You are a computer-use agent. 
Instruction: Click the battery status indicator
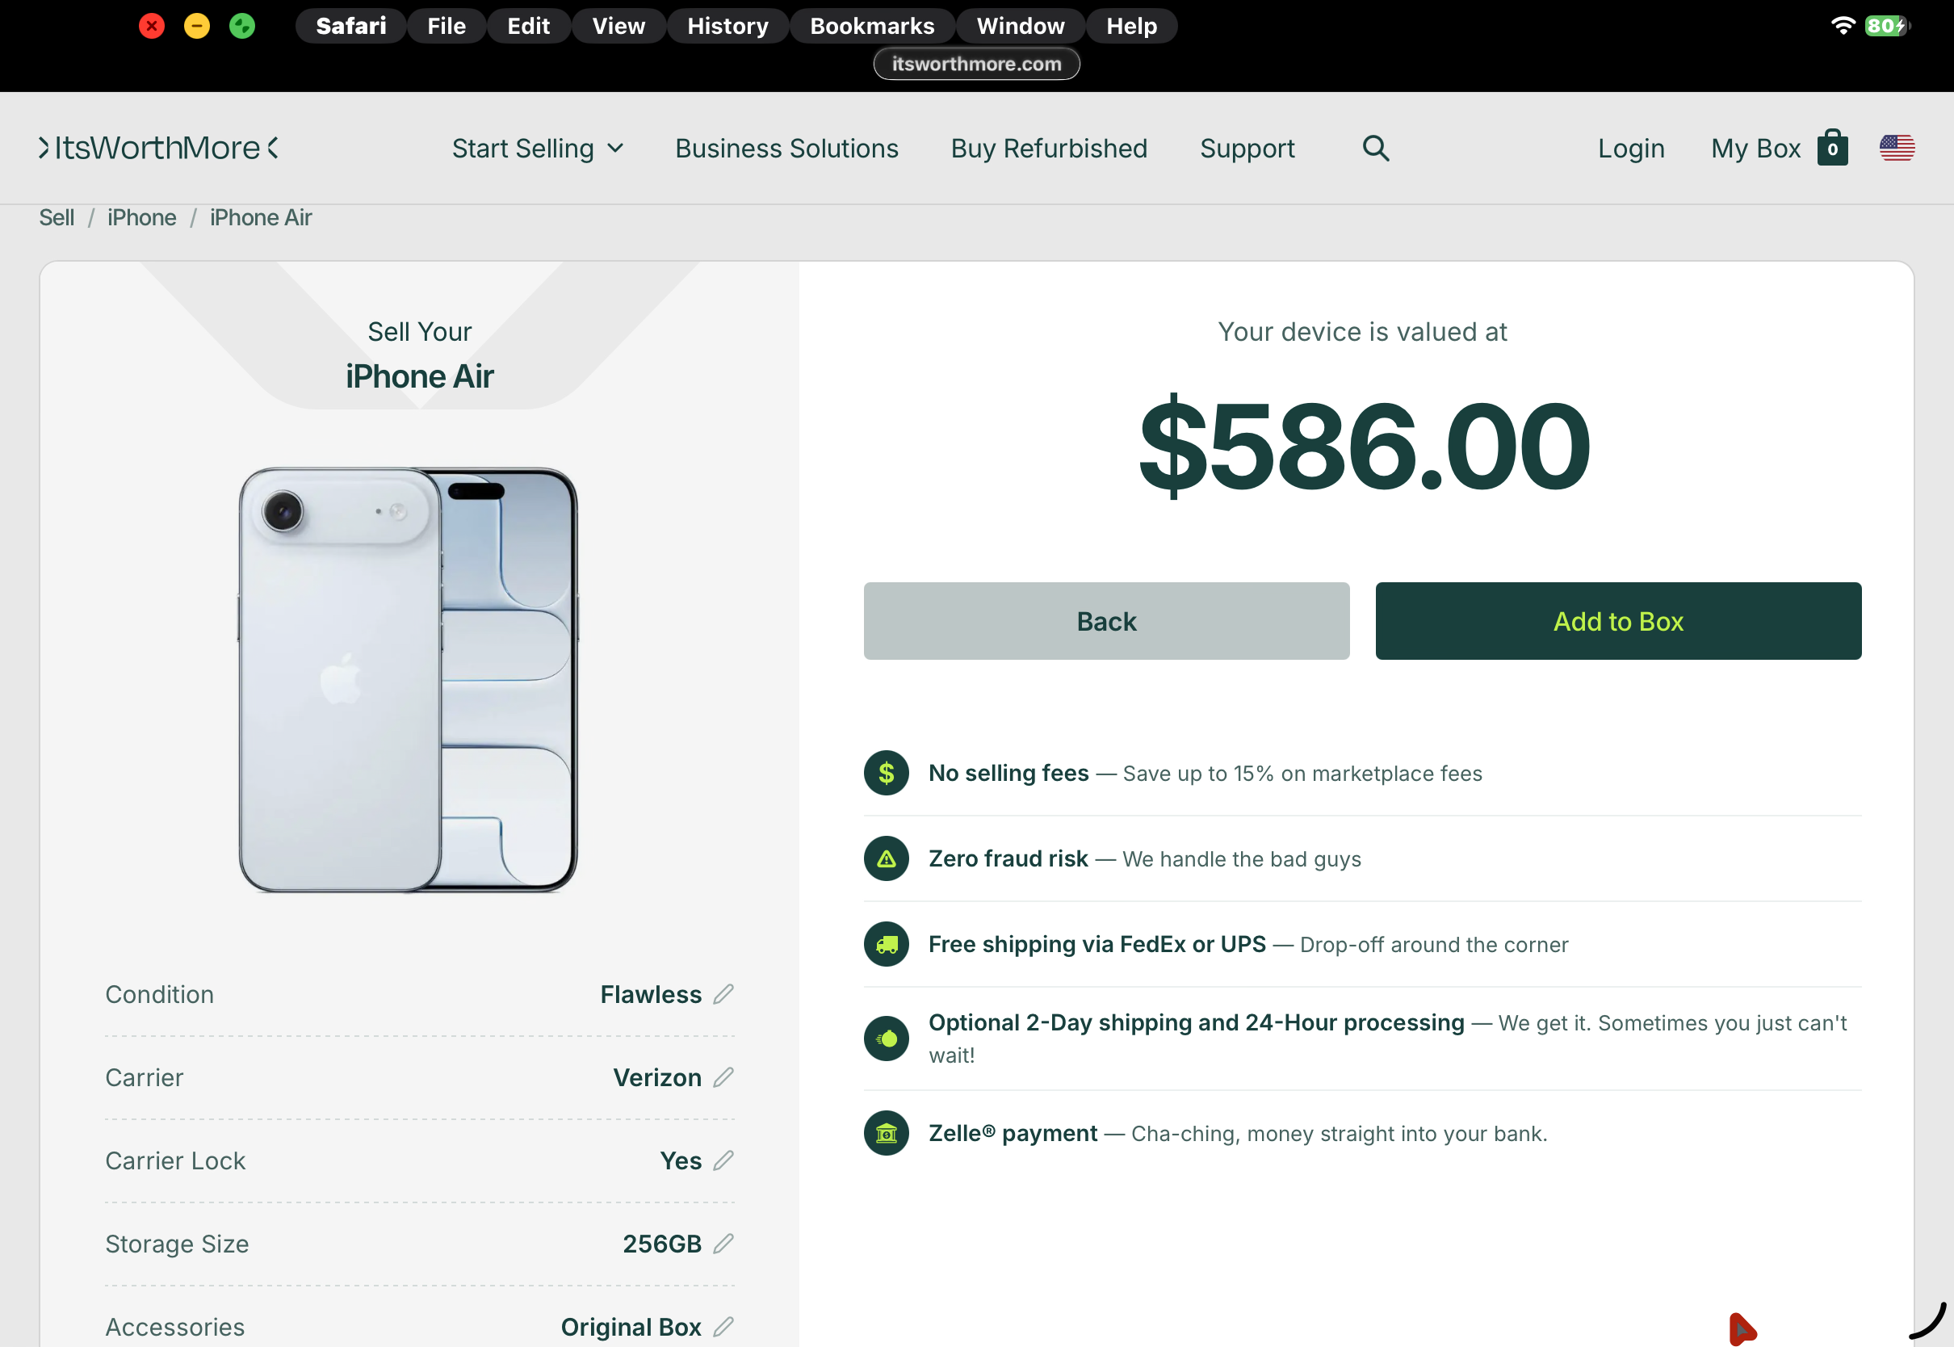point(1886,25)
